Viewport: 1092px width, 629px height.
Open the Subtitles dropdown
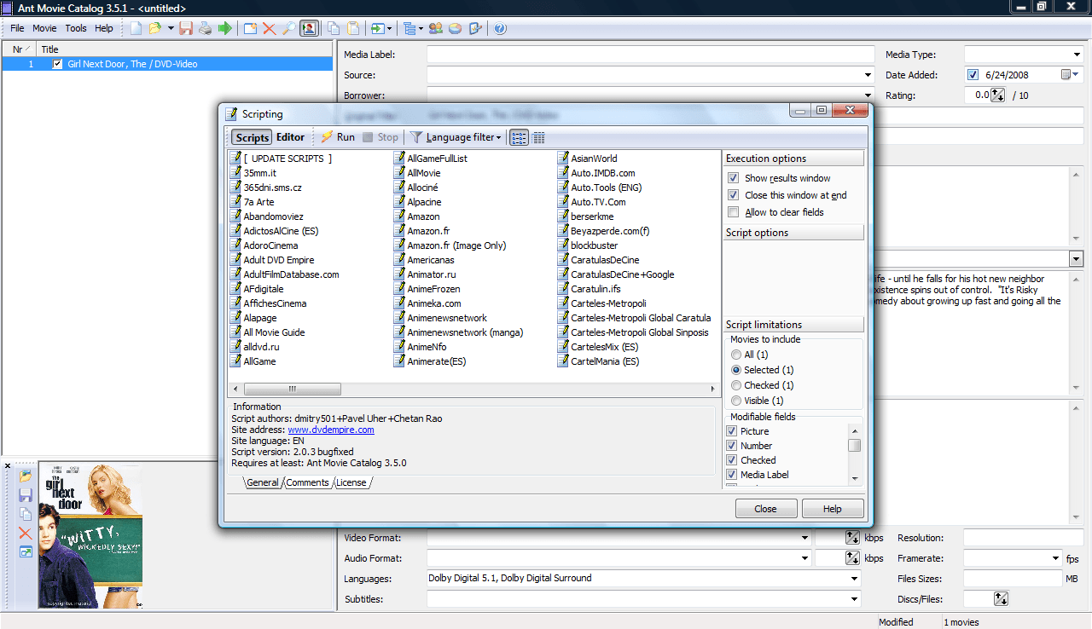855,599
